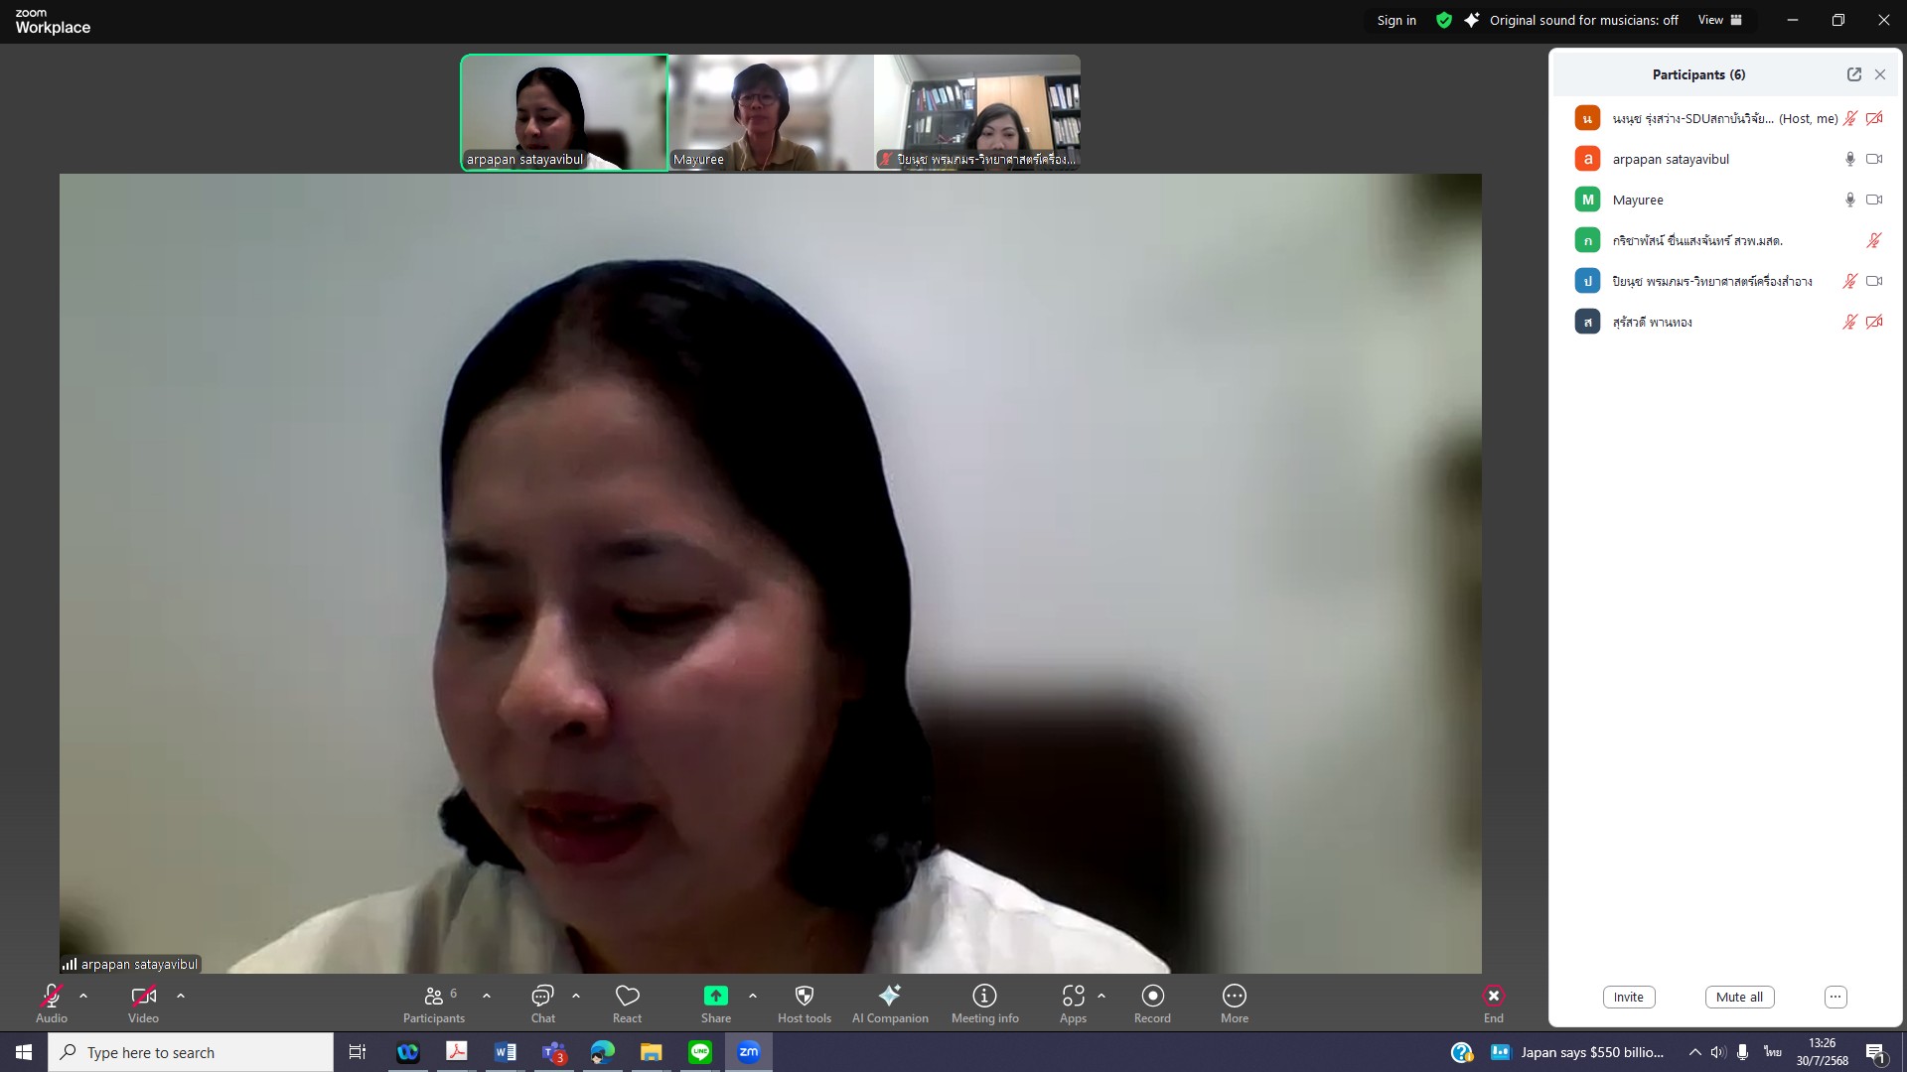Expand the Audio options arrow
This screenshot has height=1072, width=1907.
coord(83,996)
